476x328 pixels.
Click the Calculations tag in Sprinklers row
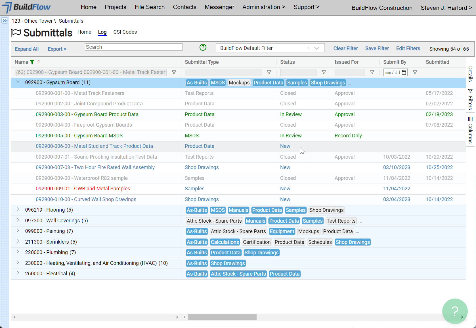[225, 242]
